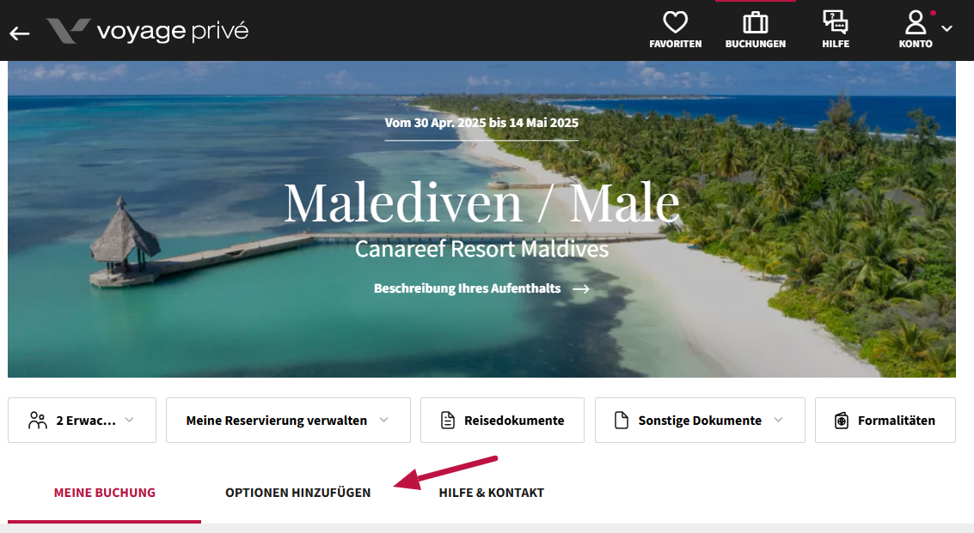Click the back arrow icon
The width and height of the screenshot is (974, 533).
(19, 33)
